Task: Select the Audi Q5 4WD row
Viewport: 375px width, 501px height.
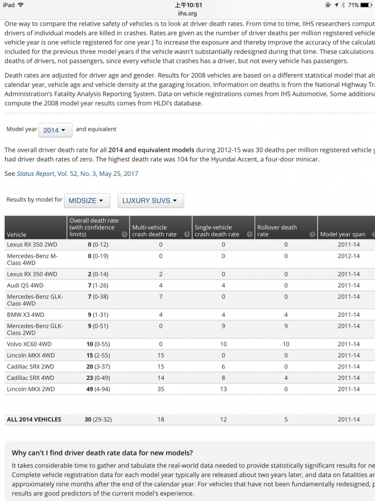Action: coord(190,285)
